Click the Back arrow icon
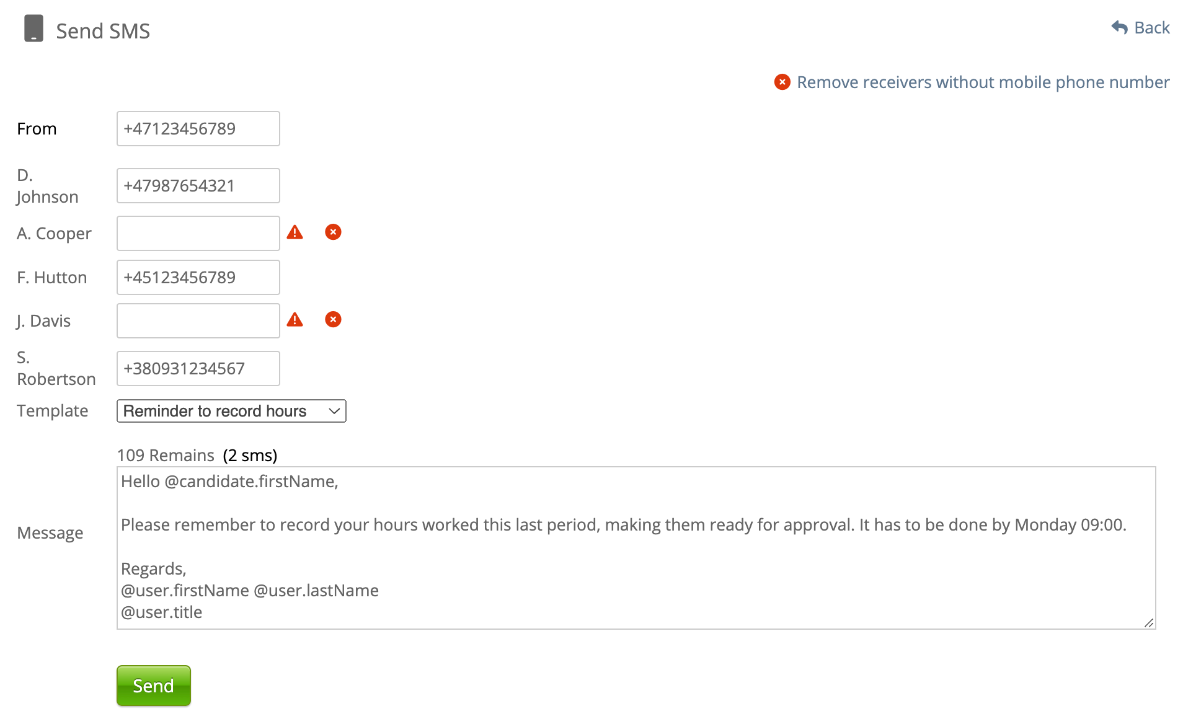 (x=1119, y=27)
